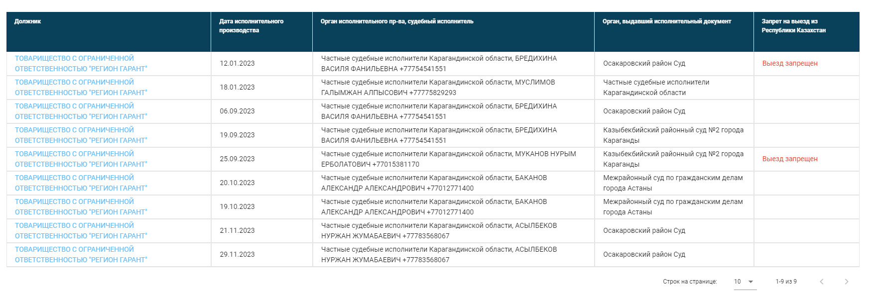
Task: Open debtor link in the 12.01.2023 row
Action: [81, 64]
